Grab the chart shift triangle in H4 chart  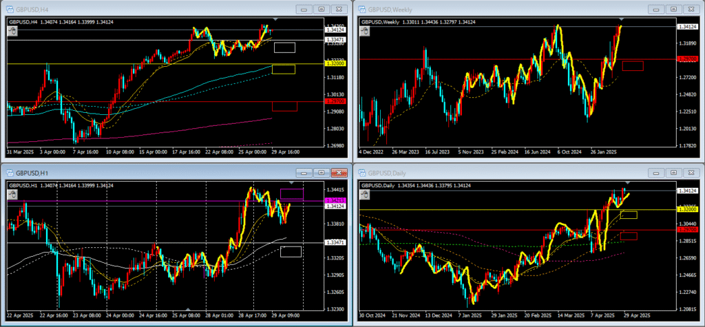(275, 19)
